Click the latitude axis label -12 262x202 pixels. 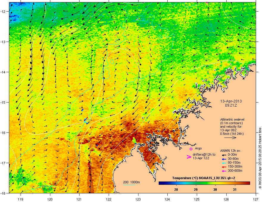coord(3,11)
